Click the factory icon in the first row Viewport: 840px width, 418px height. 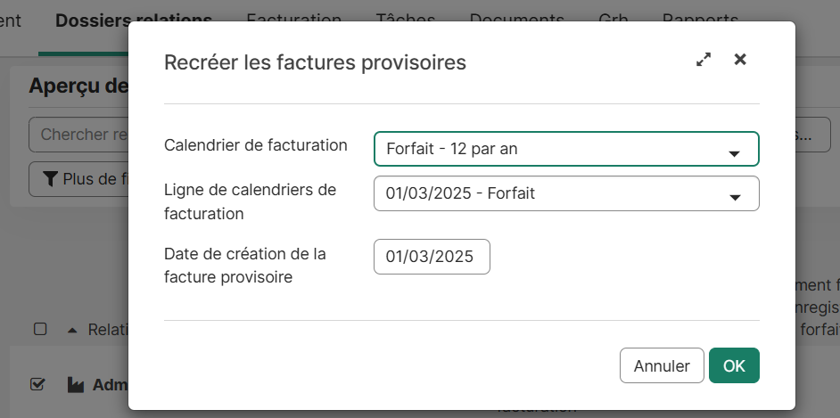point(76,385)
